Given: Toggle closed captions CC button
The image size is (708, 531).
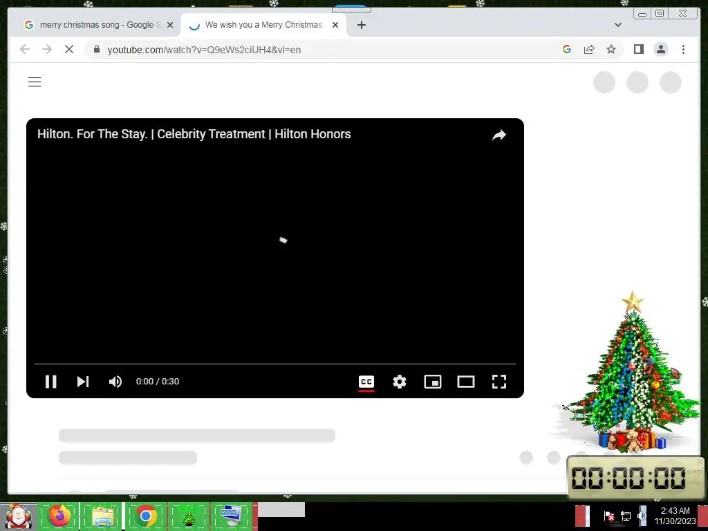Looking at the screenshot, I should (x=366, y=382).
